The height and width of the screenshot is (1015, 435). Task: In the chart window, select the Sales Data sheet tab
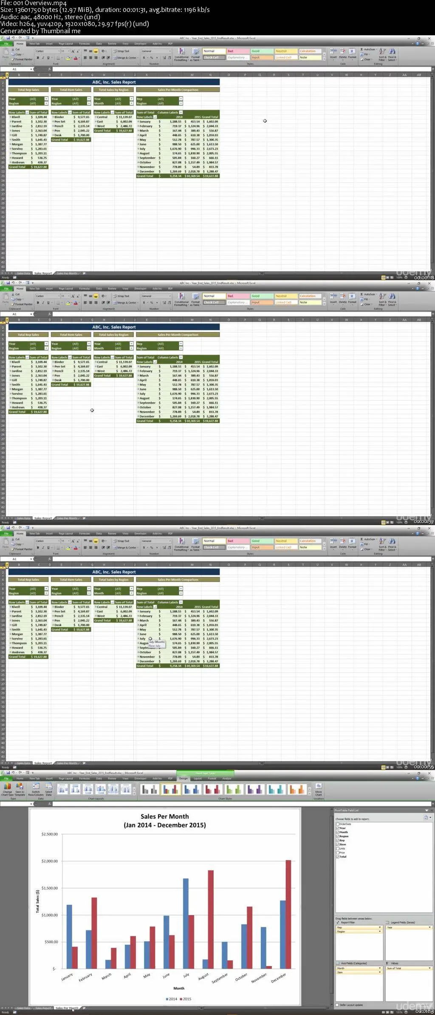(24, 1008)
